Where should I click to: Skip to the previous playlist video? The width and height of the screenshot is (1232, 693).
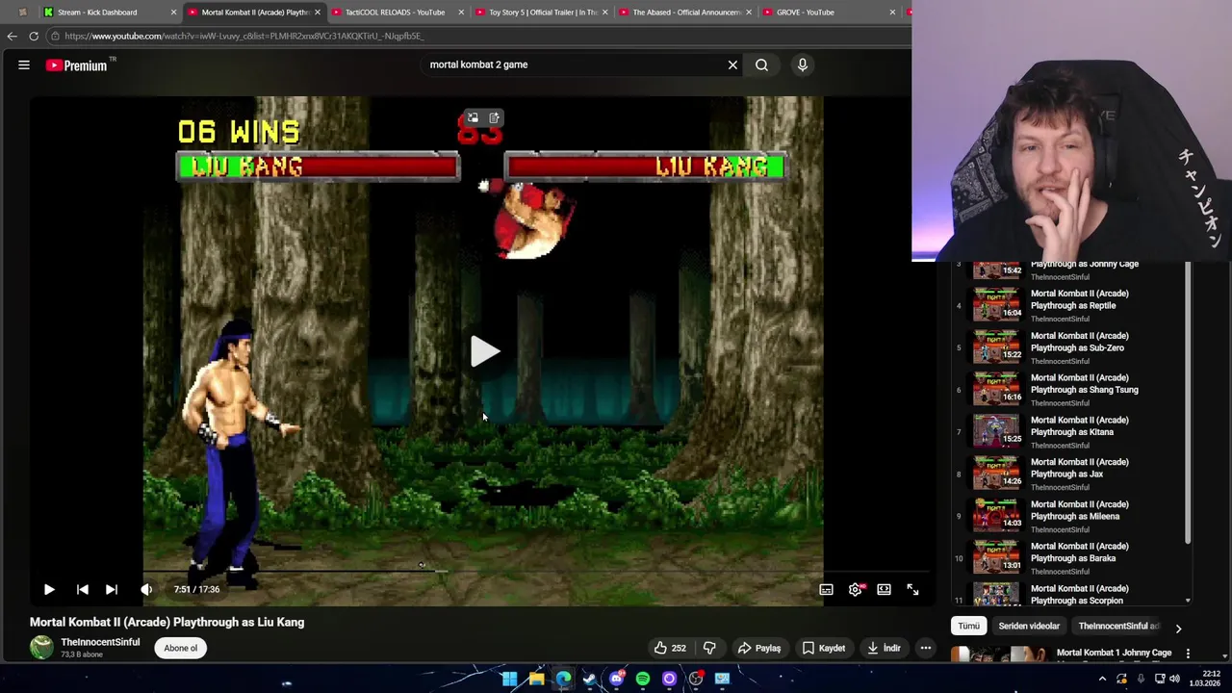click(83, 589)
